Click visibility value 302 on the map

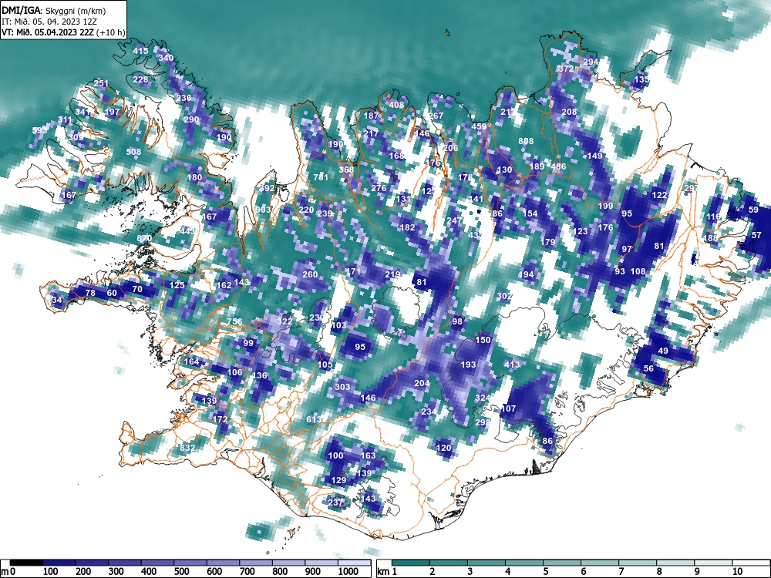(x=504, y=297)
